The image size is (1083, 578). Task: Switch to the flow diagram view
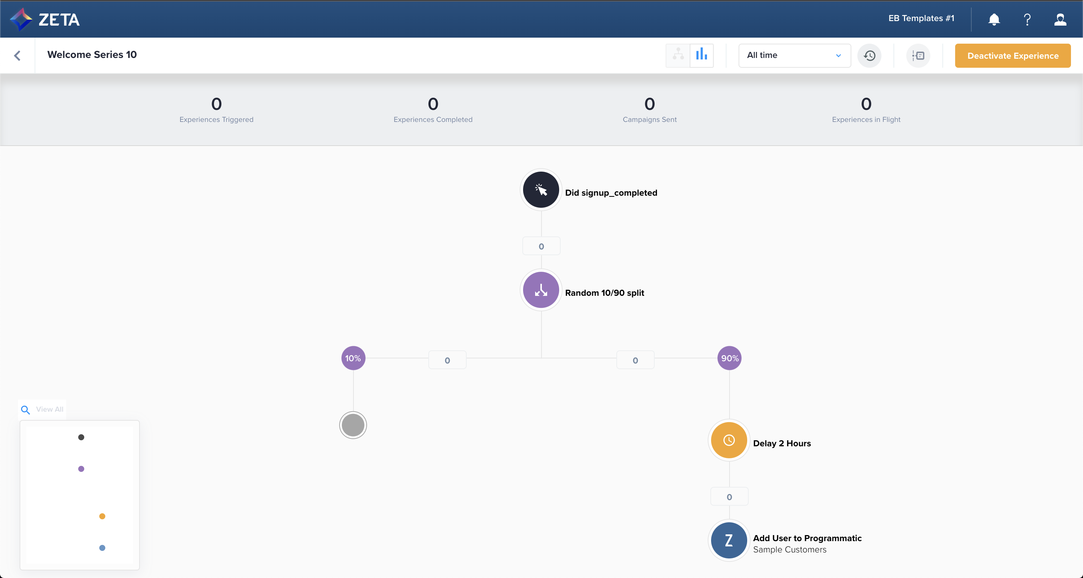678,56
